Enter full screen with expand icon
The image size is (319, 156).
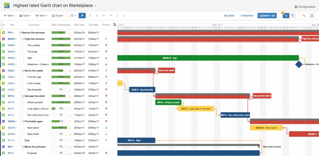tap(312, 16)
